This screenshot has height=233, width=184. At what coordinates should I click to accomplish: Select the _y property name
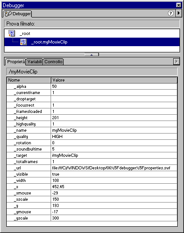(x=16, y=206)
